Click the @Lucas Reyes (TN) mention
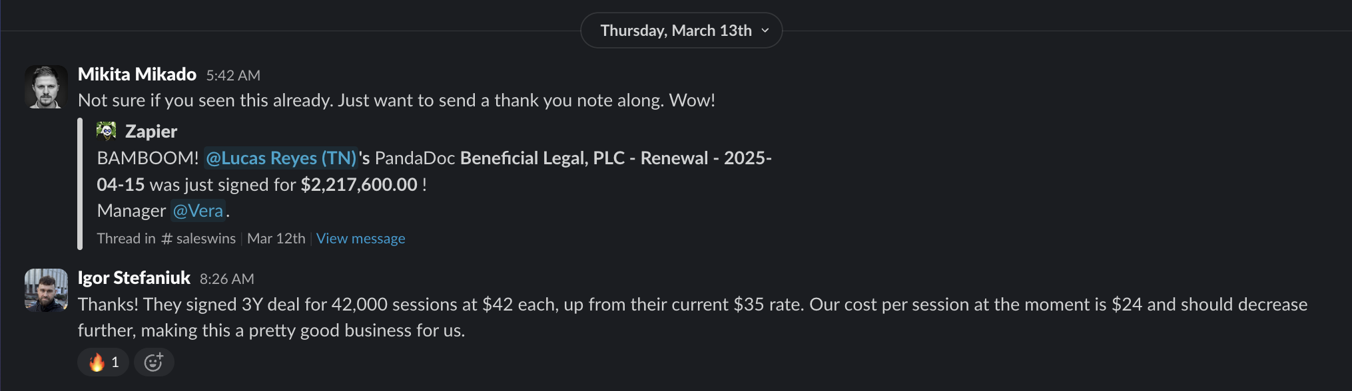Viewport: 1352px width, 391px height. (x=280, y=158)
